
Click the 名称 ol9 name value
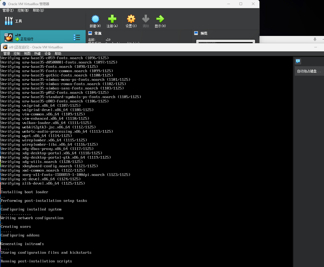(108, 40)
